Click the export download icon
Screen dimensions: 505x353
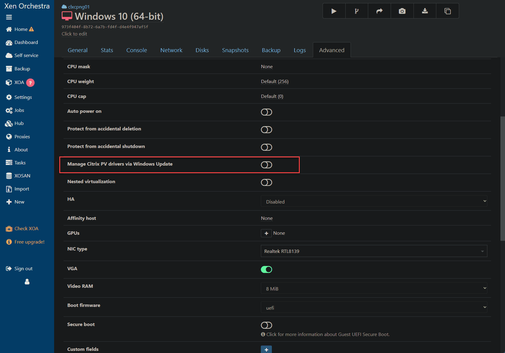pyautogui.click(x=425, y=11)
